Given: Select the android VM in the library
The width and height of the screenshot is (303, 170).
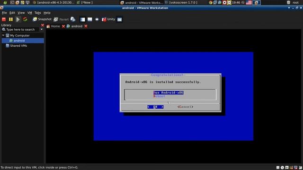Looking at the screenshot, I should point(23,41).
